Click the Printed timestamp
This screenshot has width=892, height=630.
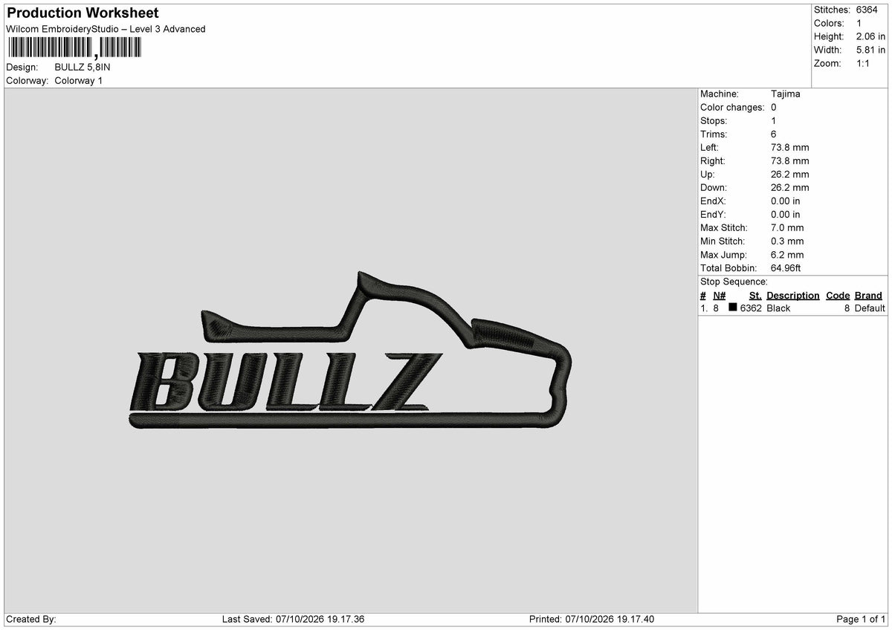592,620
